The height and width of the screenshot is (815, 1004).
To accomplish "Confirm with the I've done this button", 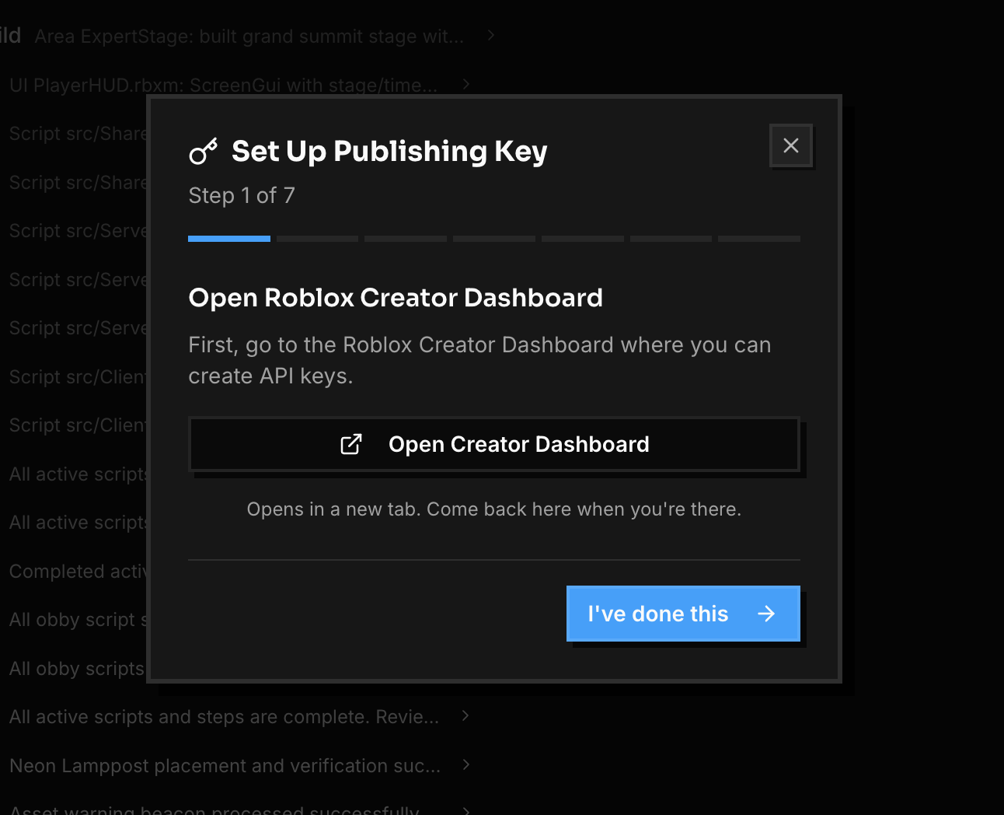I will [x=683, y=614].
